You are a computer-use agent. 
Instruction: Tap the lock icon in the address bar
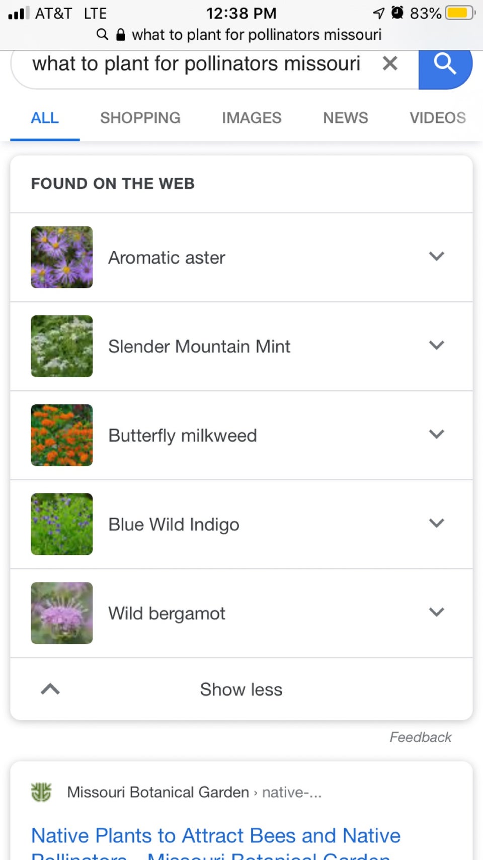click(120, 34)
